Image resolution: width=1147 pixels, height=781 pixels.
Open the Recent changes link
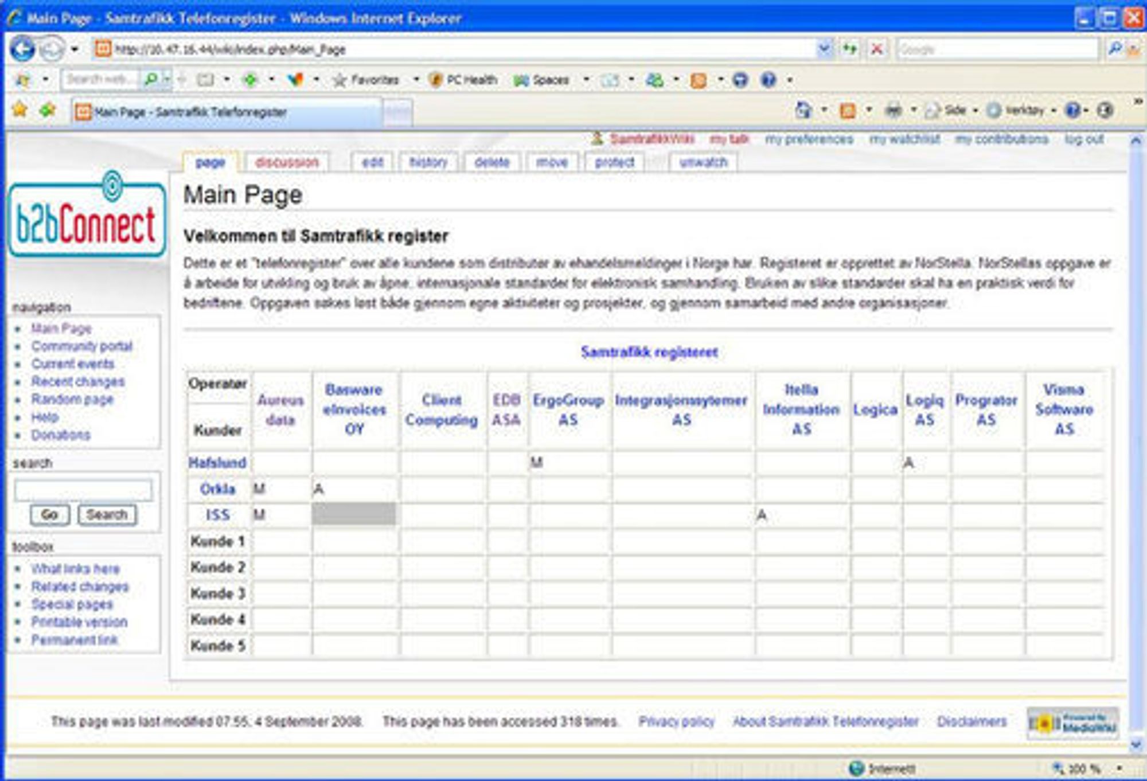78,382
